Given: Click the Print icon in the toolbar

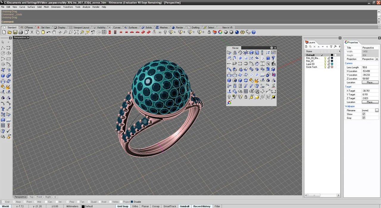Looking at the screenshot, I should [21, 32].
